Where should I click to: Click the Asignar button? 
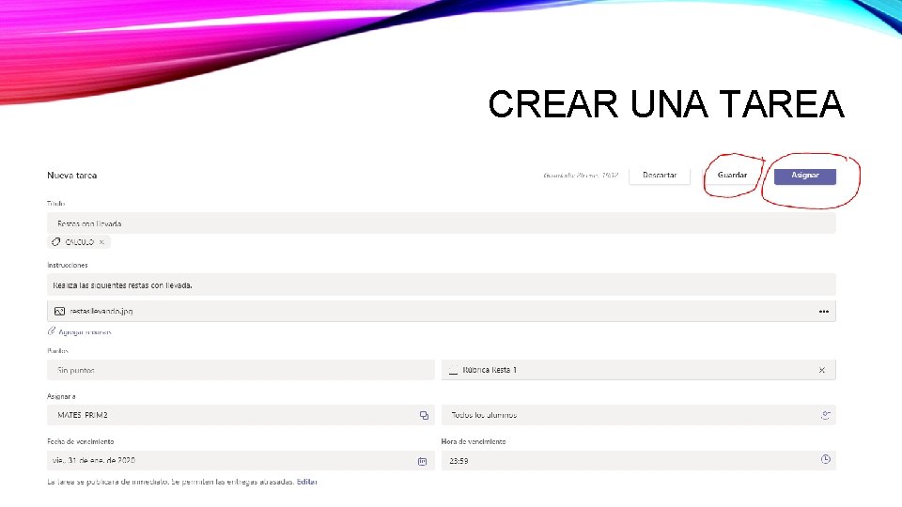coord(805,176)
